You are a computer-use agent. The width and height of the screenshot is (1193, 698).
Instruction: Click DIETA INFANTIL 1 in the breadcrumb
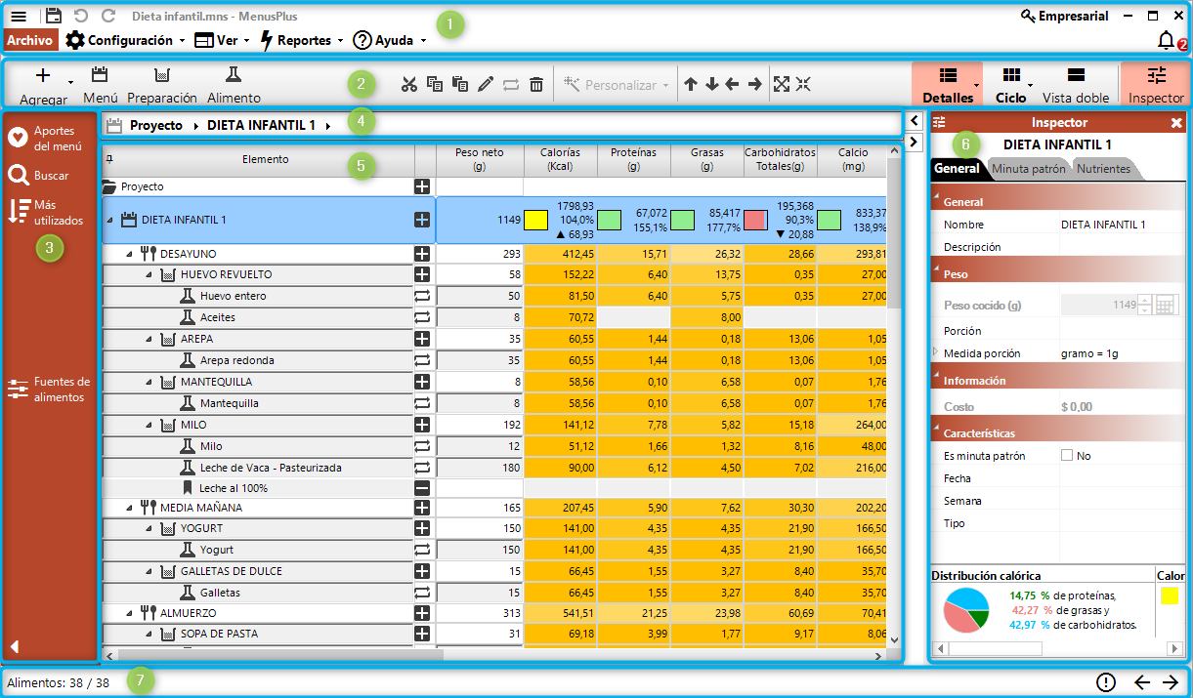(261, 125)
